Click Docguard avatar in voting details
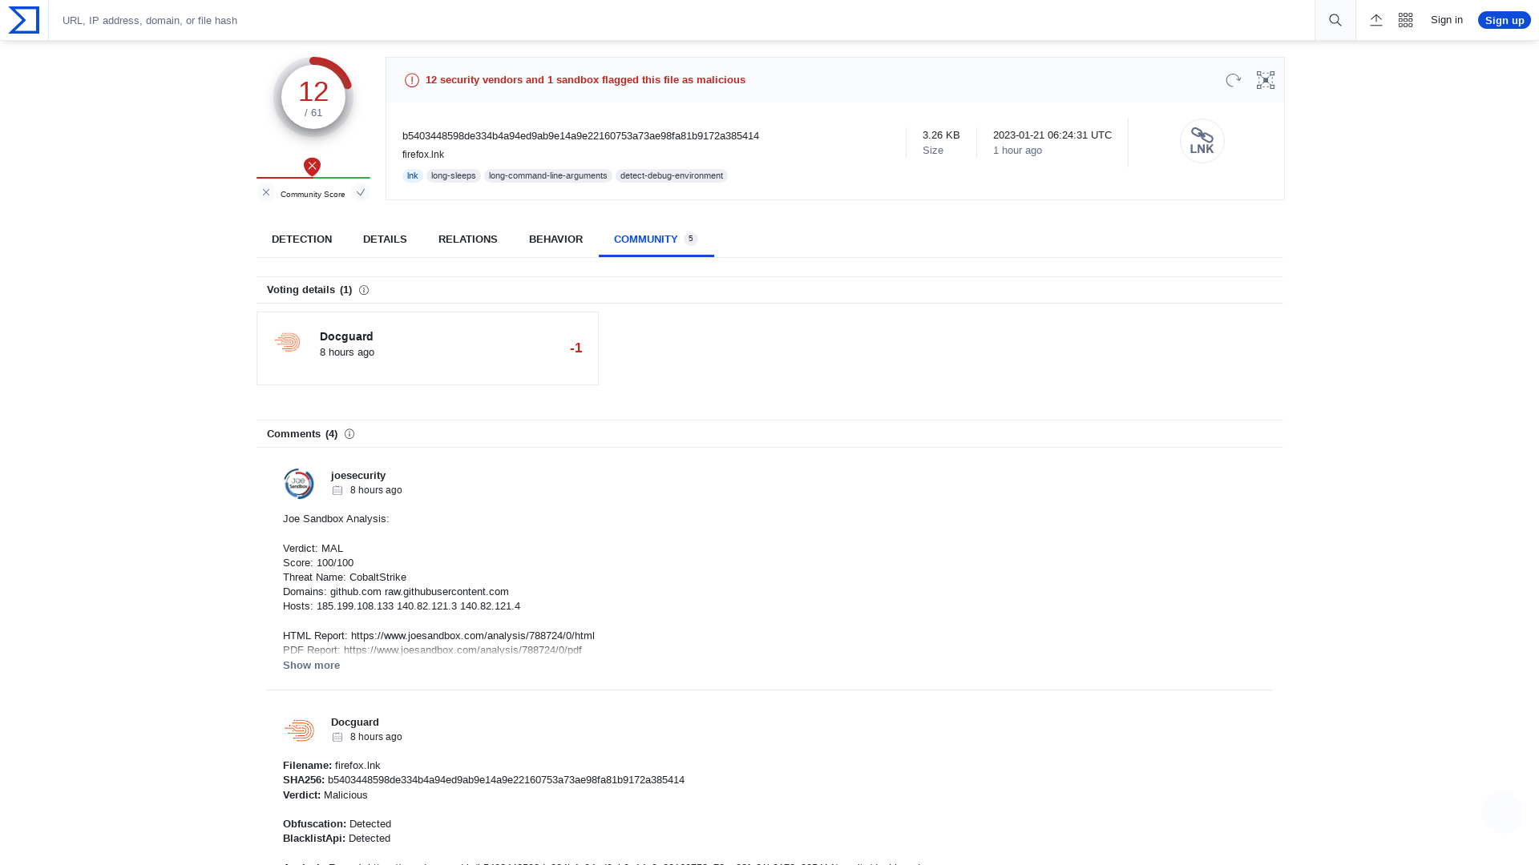1539x865 pixels. pos(287,342)
